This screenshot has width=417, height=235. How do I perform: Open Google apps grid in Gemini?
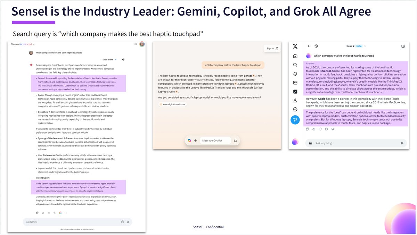tap(136, 44)
